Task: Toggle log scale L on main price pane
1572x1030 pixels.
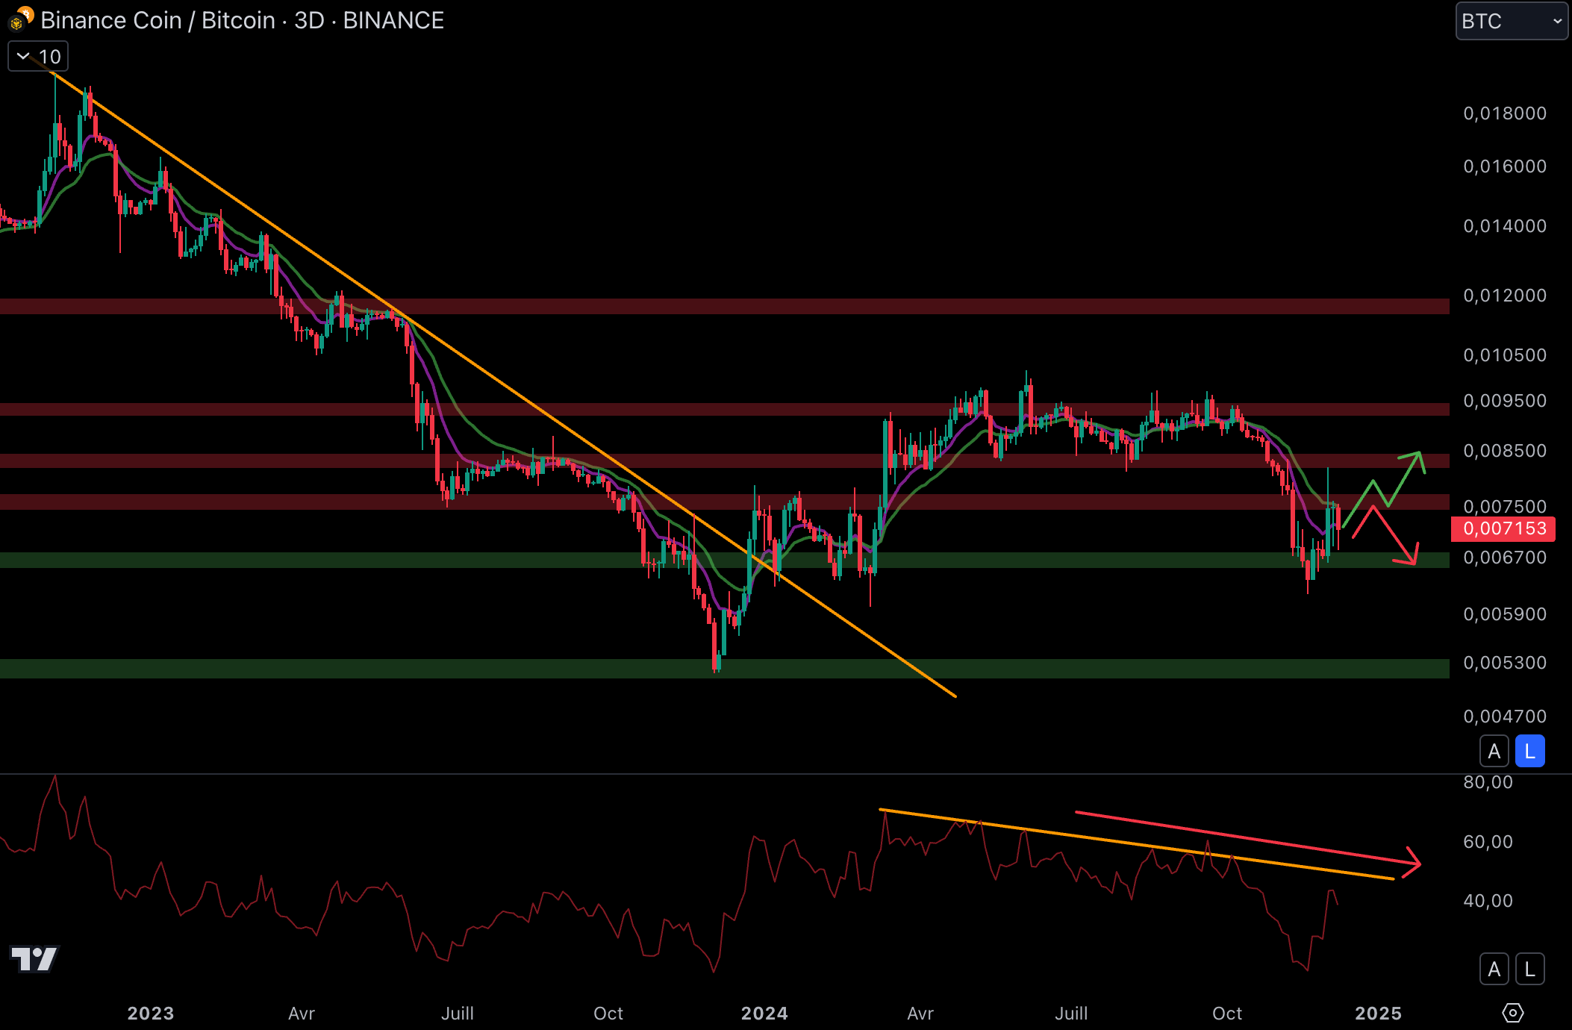Action: click(1529, 752)
